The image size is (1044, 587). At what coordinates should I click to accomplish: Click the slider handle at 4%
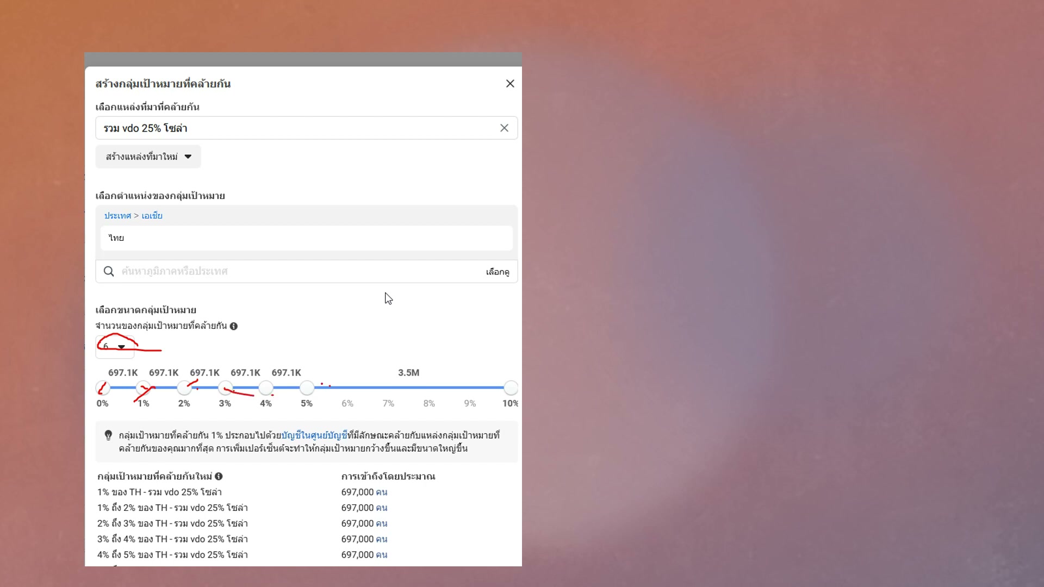(x=266, y=388)
